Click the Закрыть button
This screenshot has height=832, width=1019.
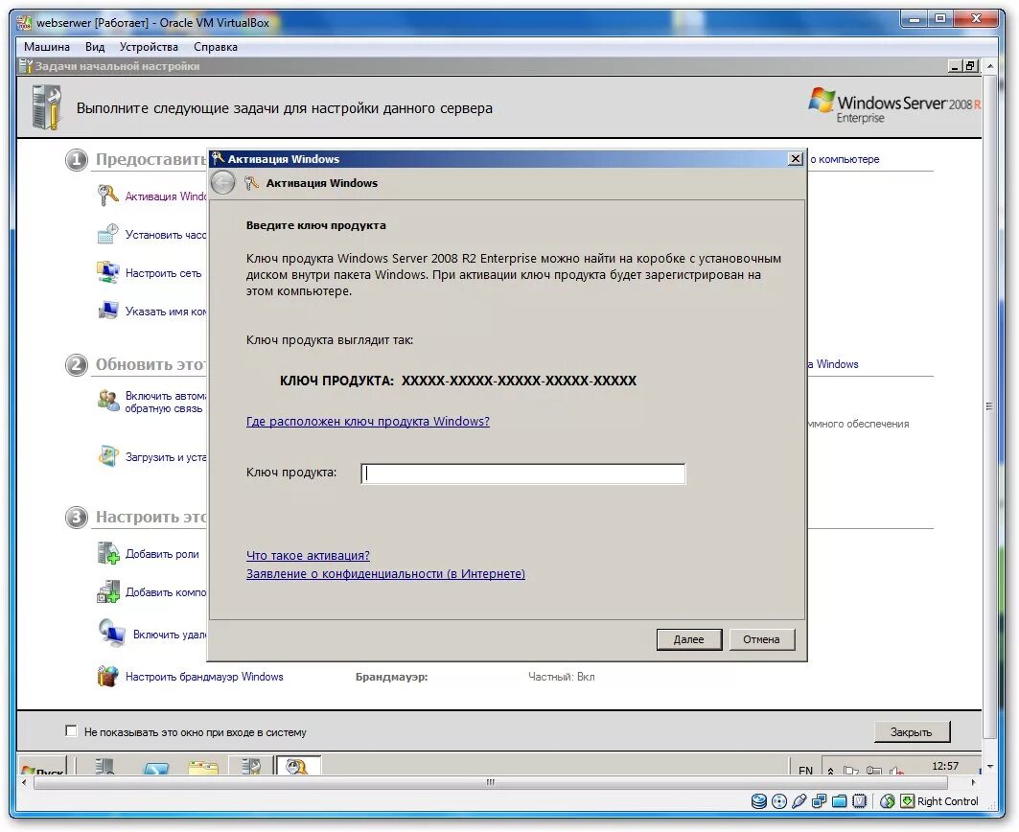click(911, 732)
